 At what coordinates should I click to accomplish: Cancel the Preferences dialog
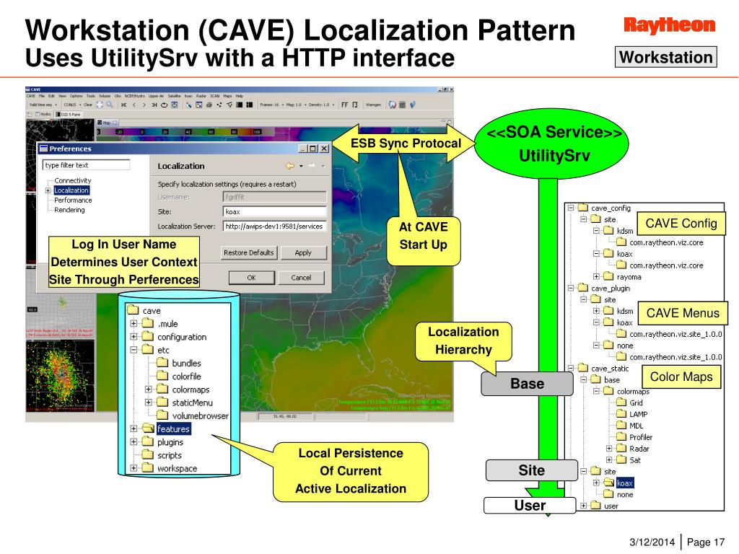(x=301, y=278)
